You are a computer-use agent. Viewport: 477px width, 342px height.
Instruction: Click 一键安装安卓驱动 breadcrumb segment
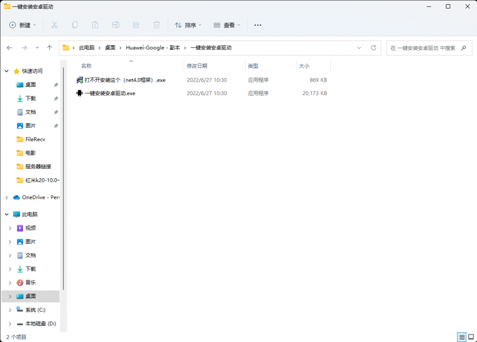pos(211,48)
